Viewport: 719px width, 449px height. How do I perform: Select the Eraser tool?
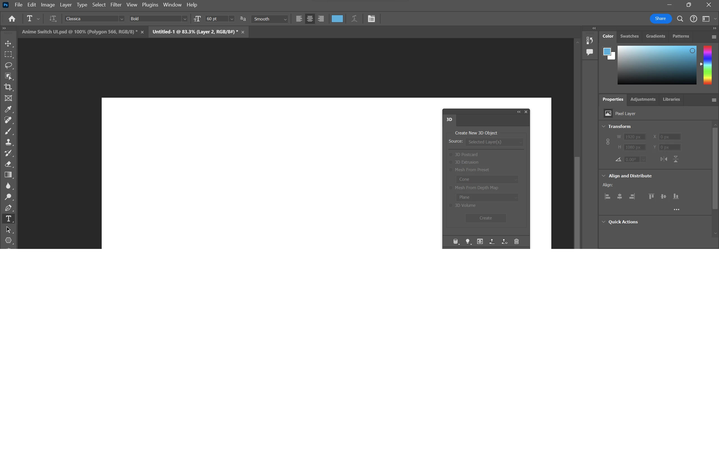pyautogui.click(x=8, y=164)
